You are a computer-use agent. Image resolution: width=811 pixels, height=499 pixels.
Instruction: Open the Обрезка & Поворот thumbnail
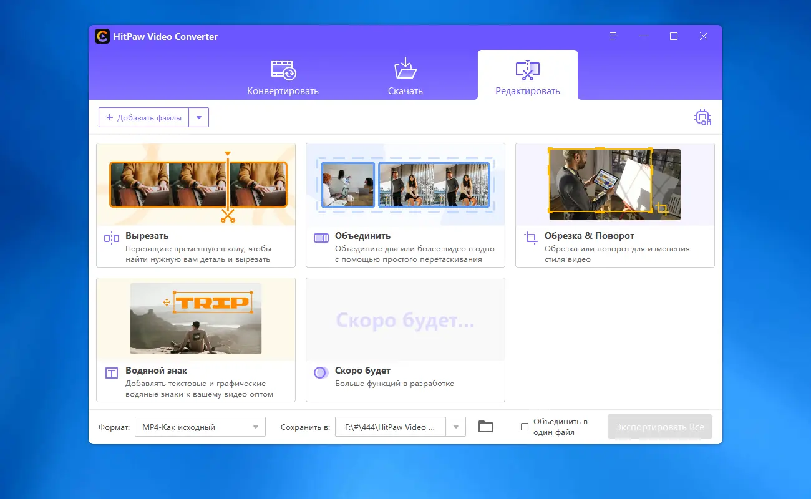[x=615, y=184]
